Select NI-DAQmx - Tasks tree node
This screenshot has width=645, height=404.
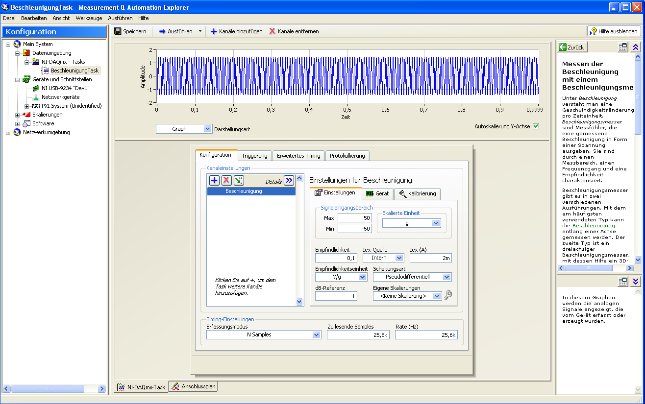coord(63,62)
